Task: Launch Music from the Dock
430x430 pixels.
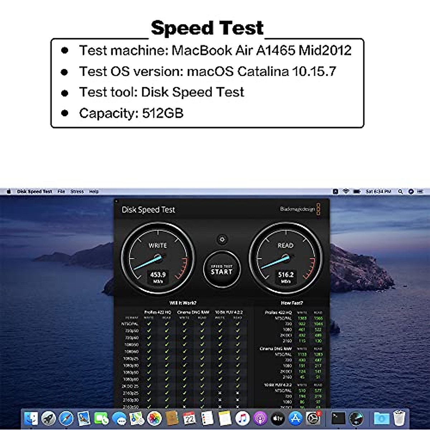Action: (243, 418)
